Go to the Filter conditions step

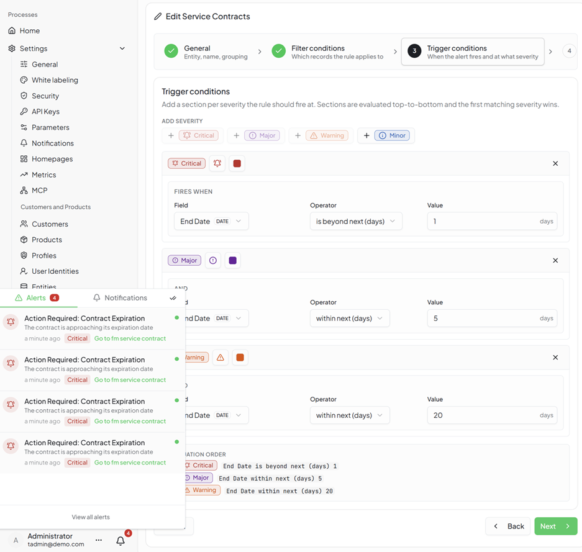327,52
